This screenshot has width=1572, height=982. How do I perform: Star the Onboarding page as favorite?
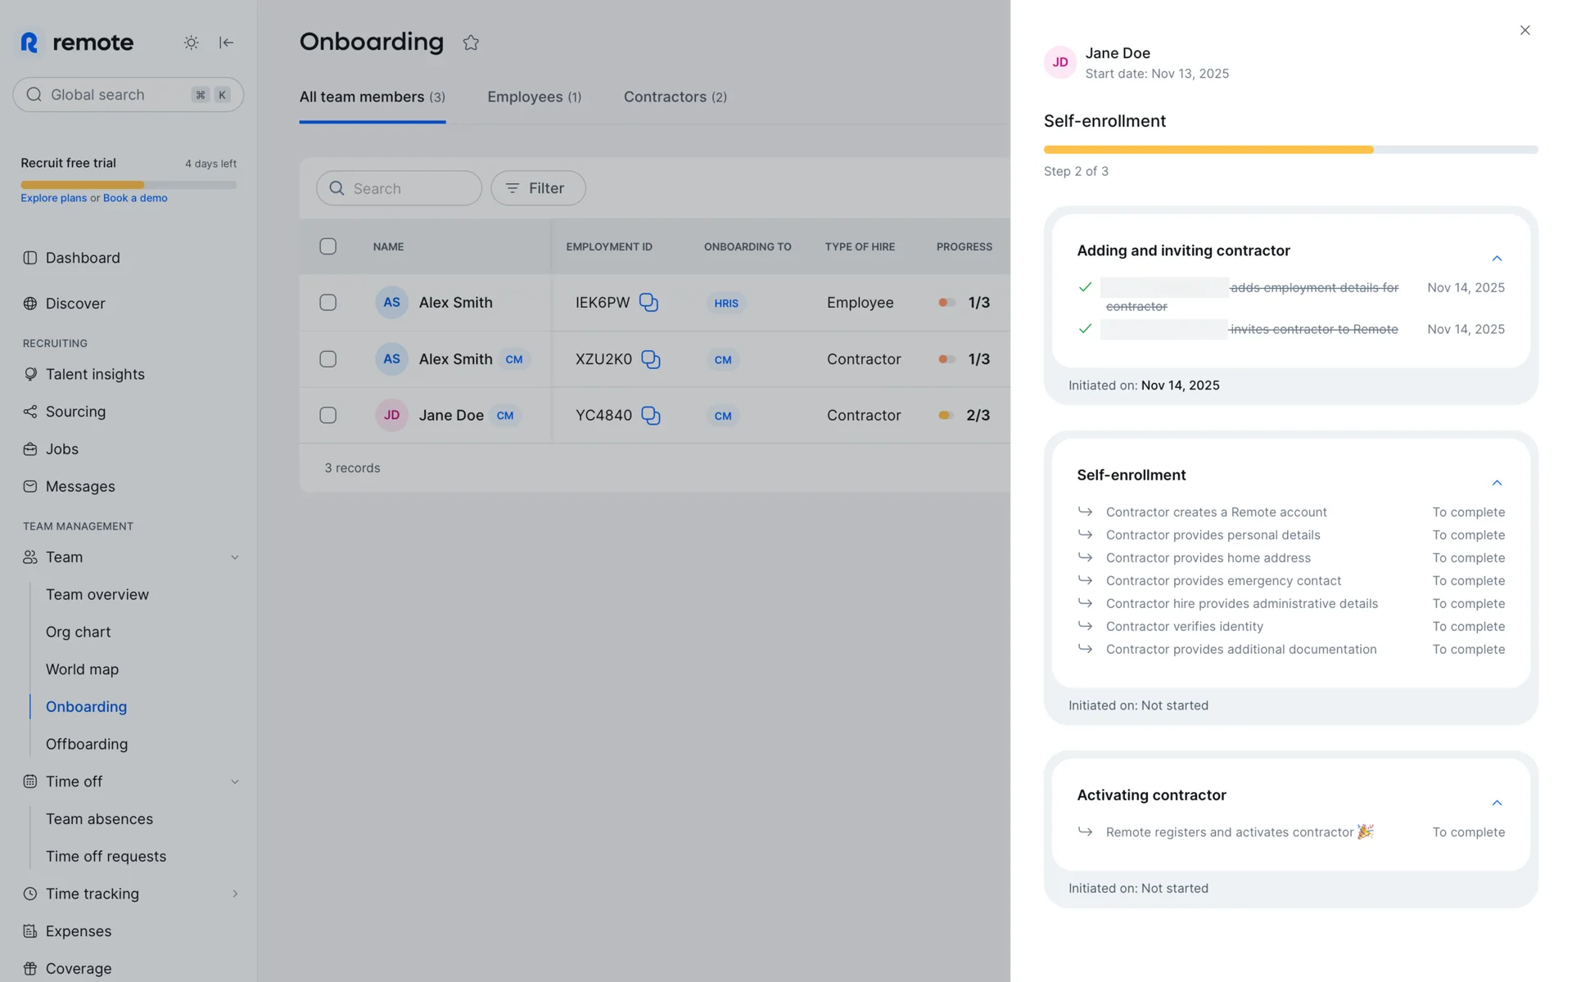471,43
